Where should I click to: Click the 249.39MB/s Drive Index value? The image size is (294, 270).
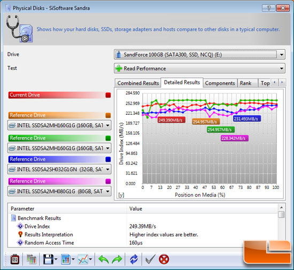pos(143,226)
